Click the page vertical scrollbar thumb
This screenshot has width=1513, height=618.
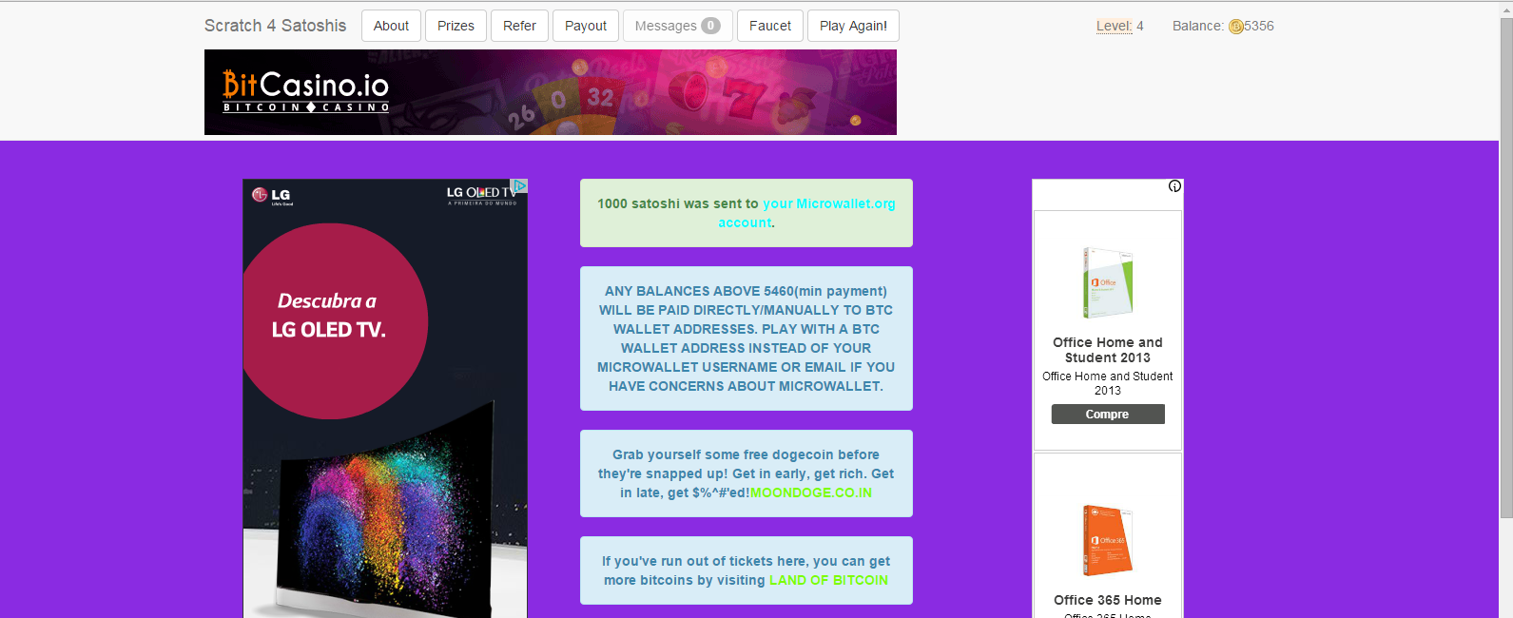(x=1505, y=267)
